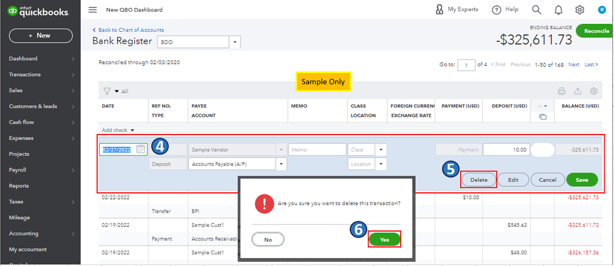Image resolution: width=614 pixels, height=266 pixels.
Task: Open Projects in the sidebar
Action: (x=20, y=154)
